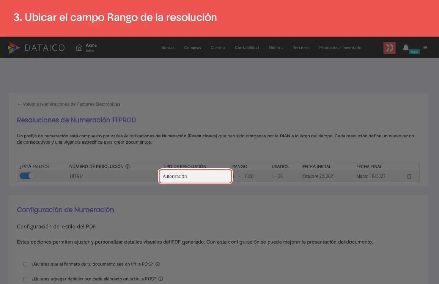Click the Nuevo badge
The height and width of the screenshot is (284, 439).
click(x=414, y=52)
